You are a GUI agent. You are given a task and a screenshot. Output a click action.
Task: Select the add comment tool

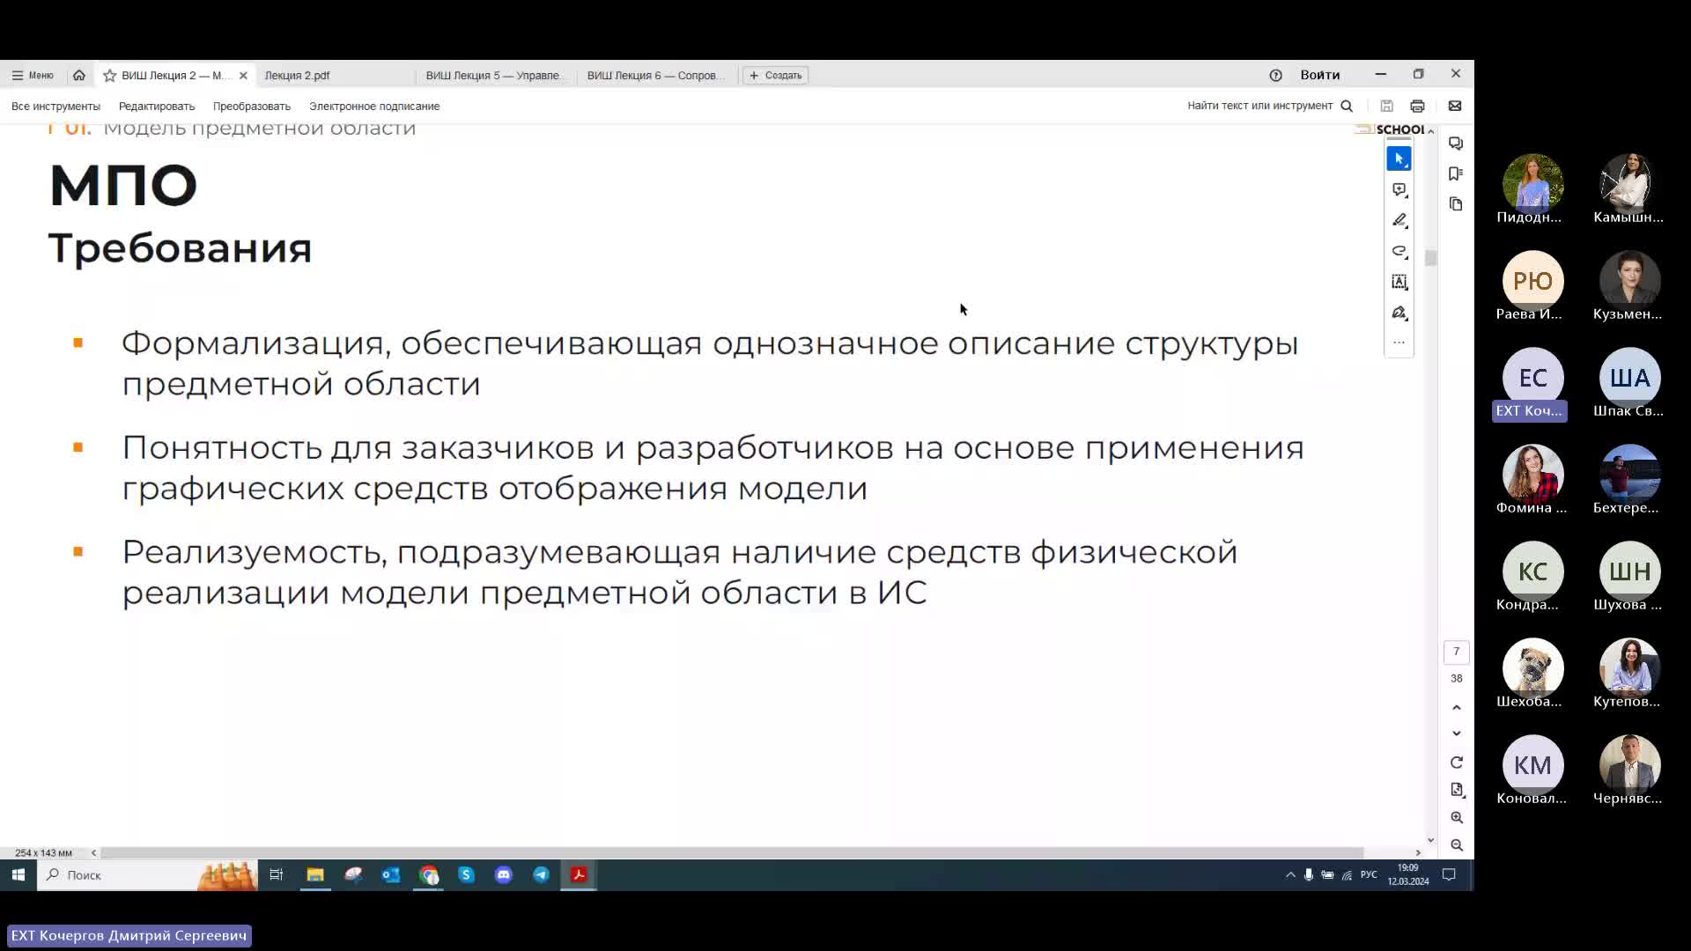click(1399, 190)
